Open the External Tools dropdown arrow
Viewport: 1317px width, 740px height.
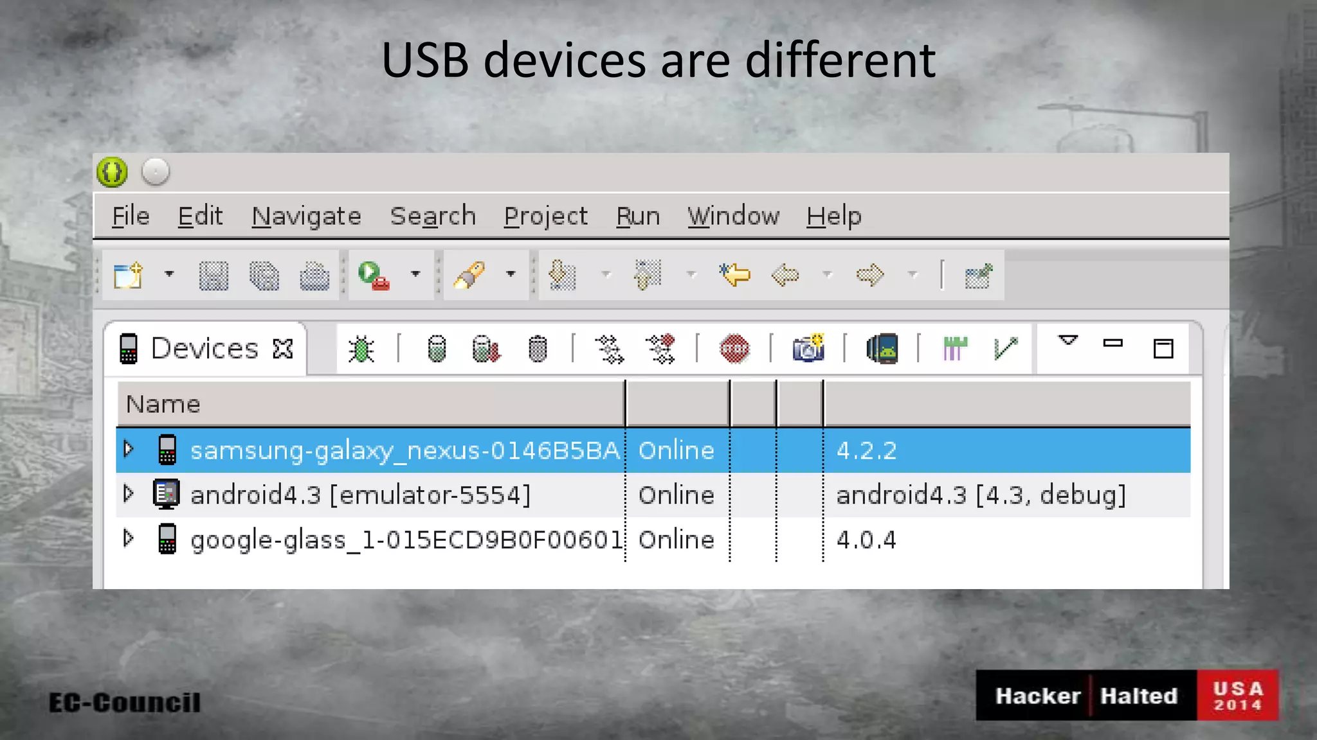pyautogui.click(x=415, y=274)
